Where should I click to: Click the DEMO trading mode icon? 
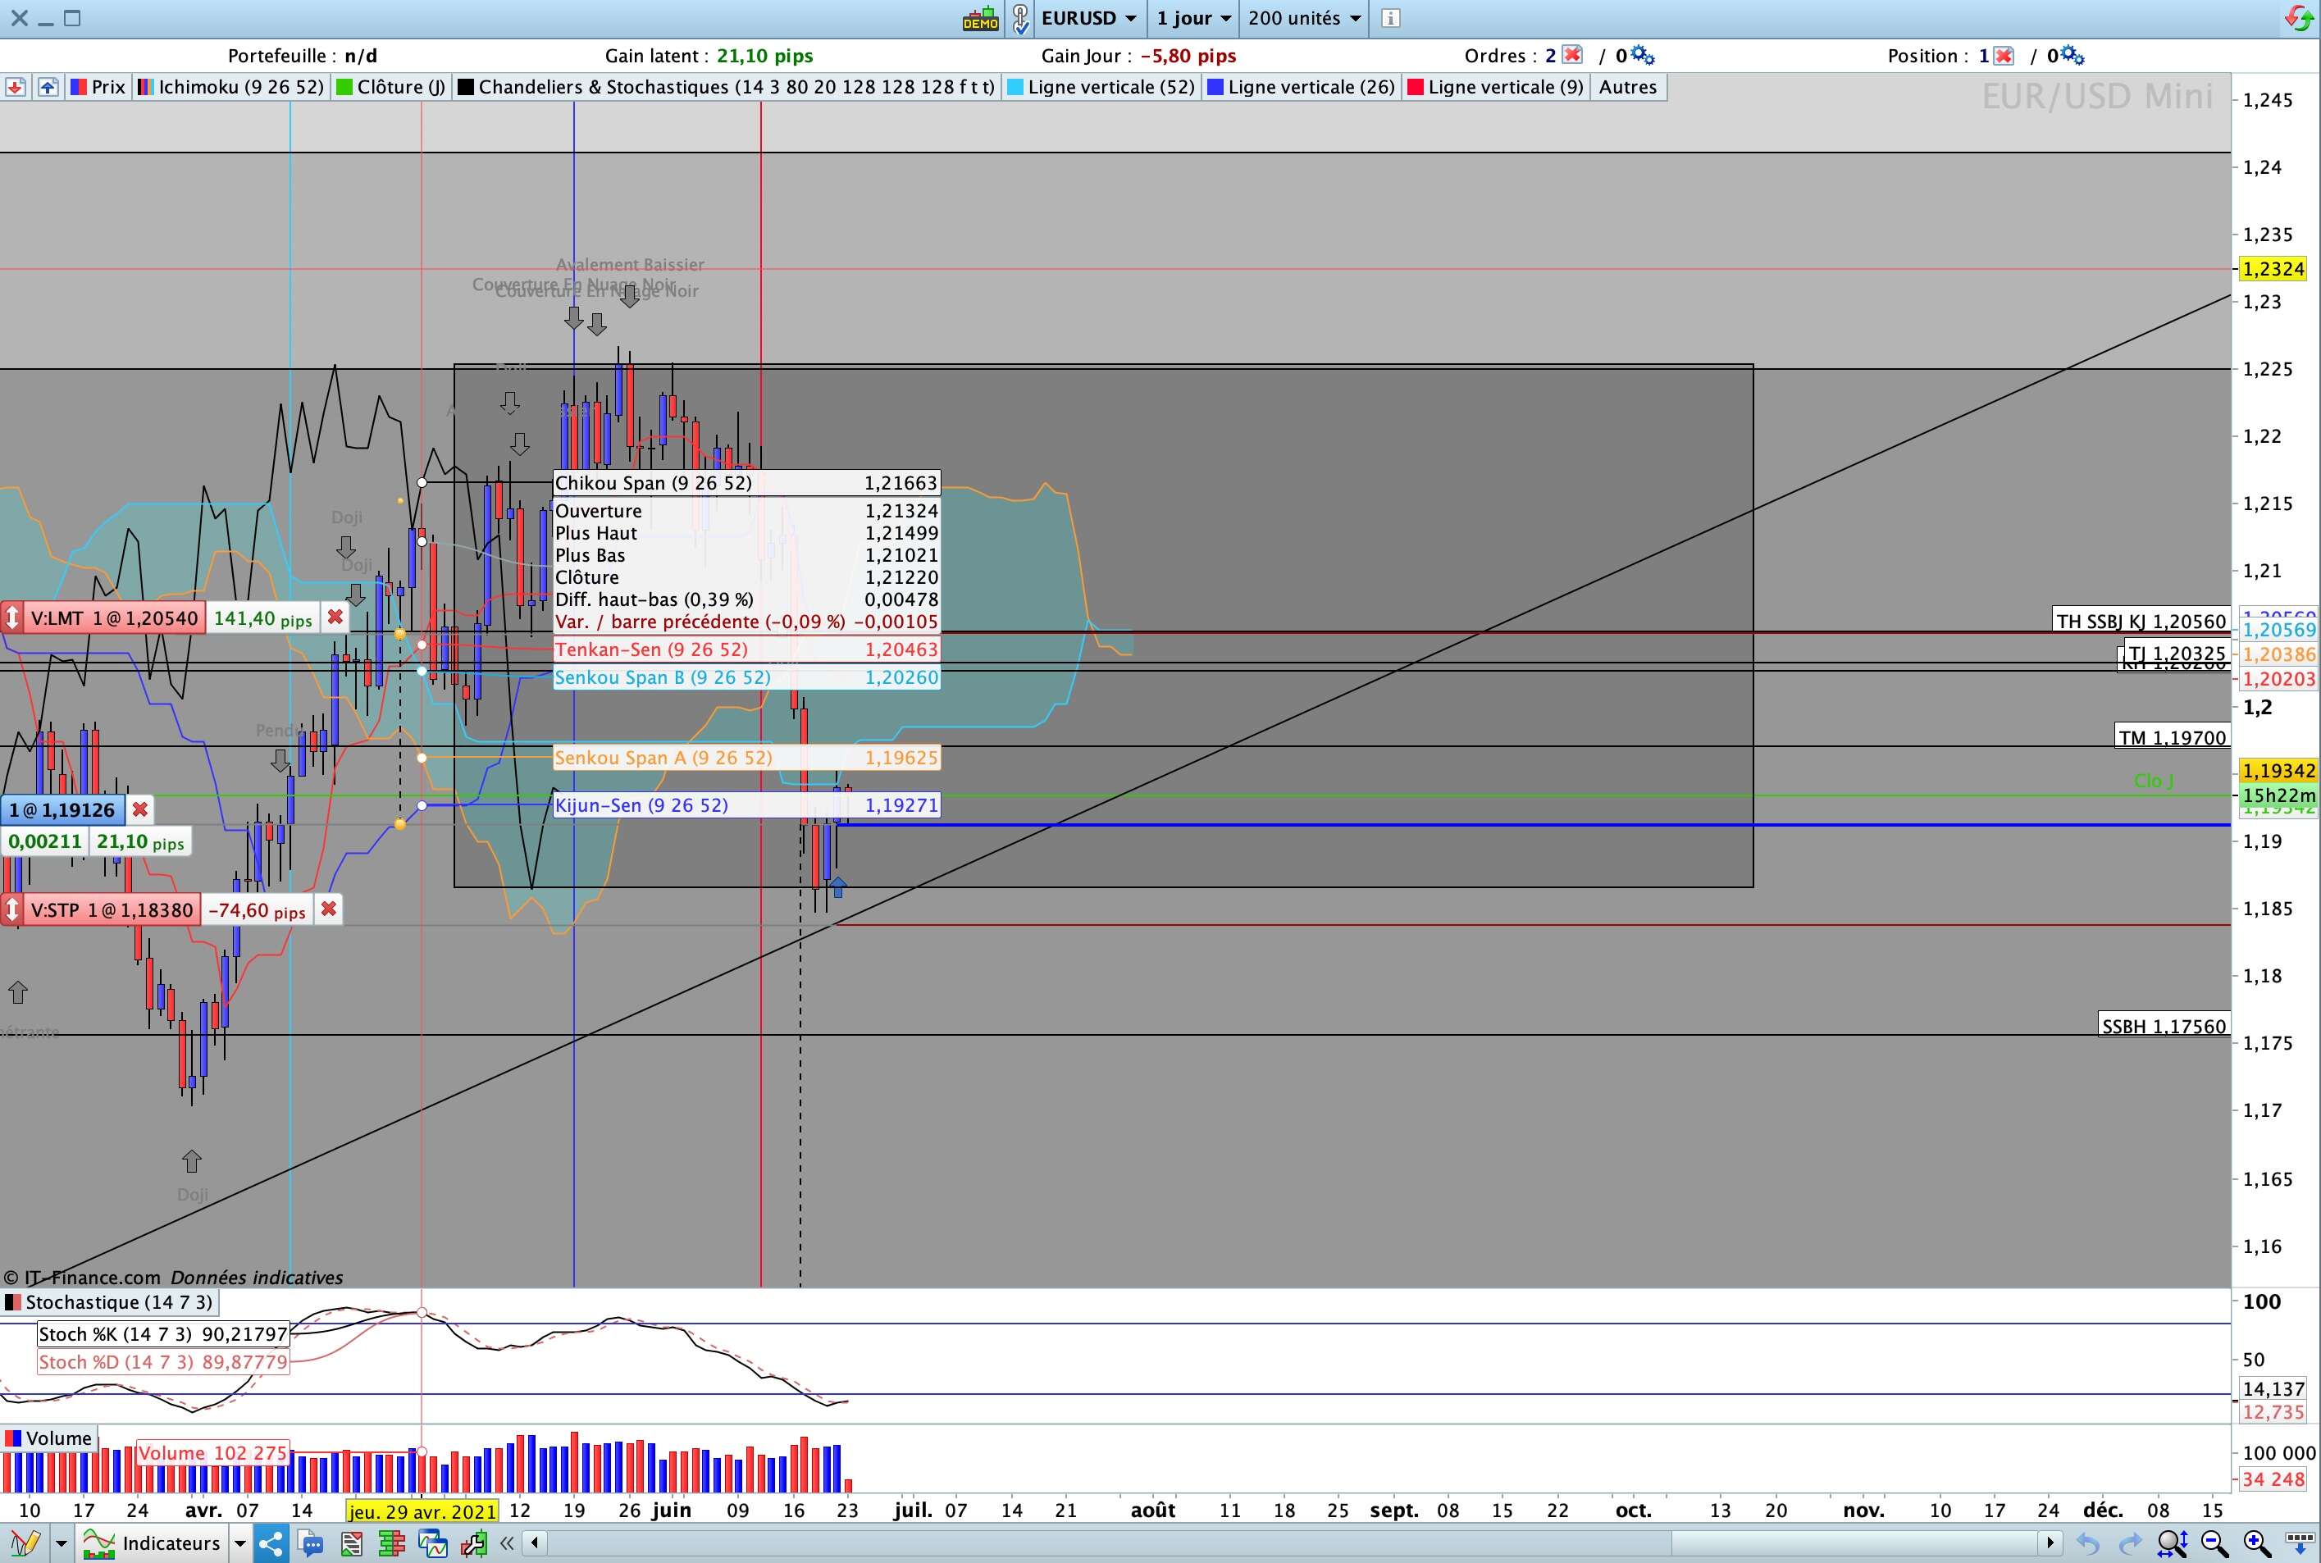tap(981, 18)
